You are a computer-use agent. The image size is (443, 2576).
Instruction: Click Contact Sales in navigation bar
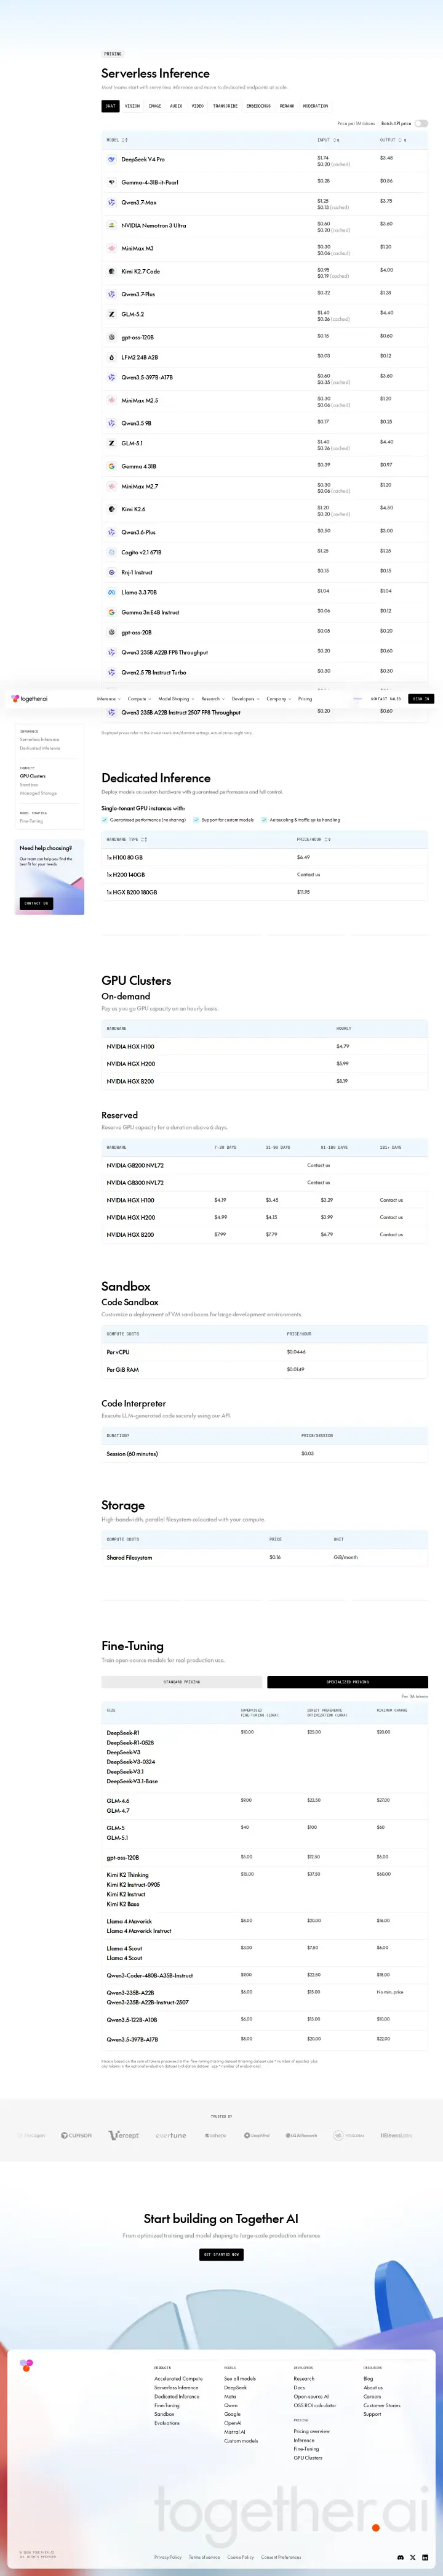(x=386, y=699)
